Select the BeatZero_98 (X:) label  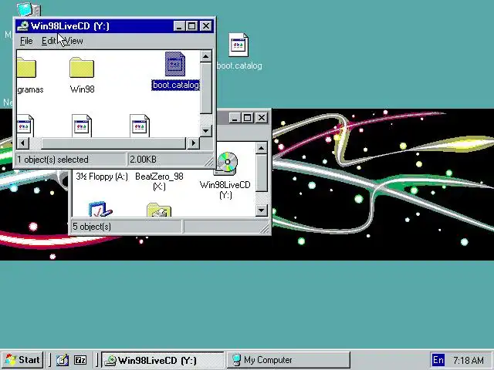pos(159,181)
